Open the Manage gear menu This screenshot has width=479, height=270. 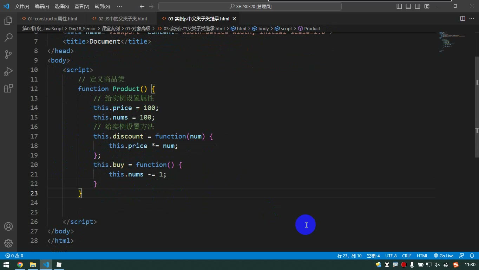click(x=8, y=243)
